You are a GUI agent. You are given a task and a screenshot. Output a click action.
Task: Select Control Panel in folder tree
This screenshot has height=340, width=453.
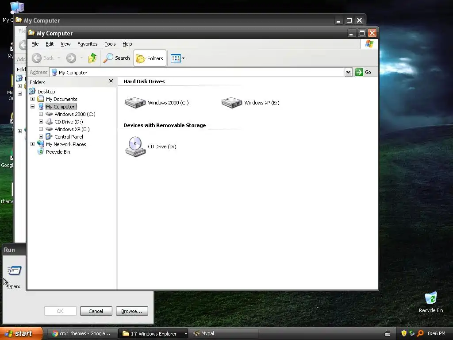click(x=69, y=137)
